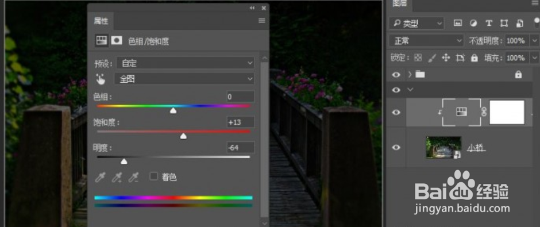Select the Hue/Saturation adjustment layer thumbnail
540x227 pixels.
click(x=461, y=111)
